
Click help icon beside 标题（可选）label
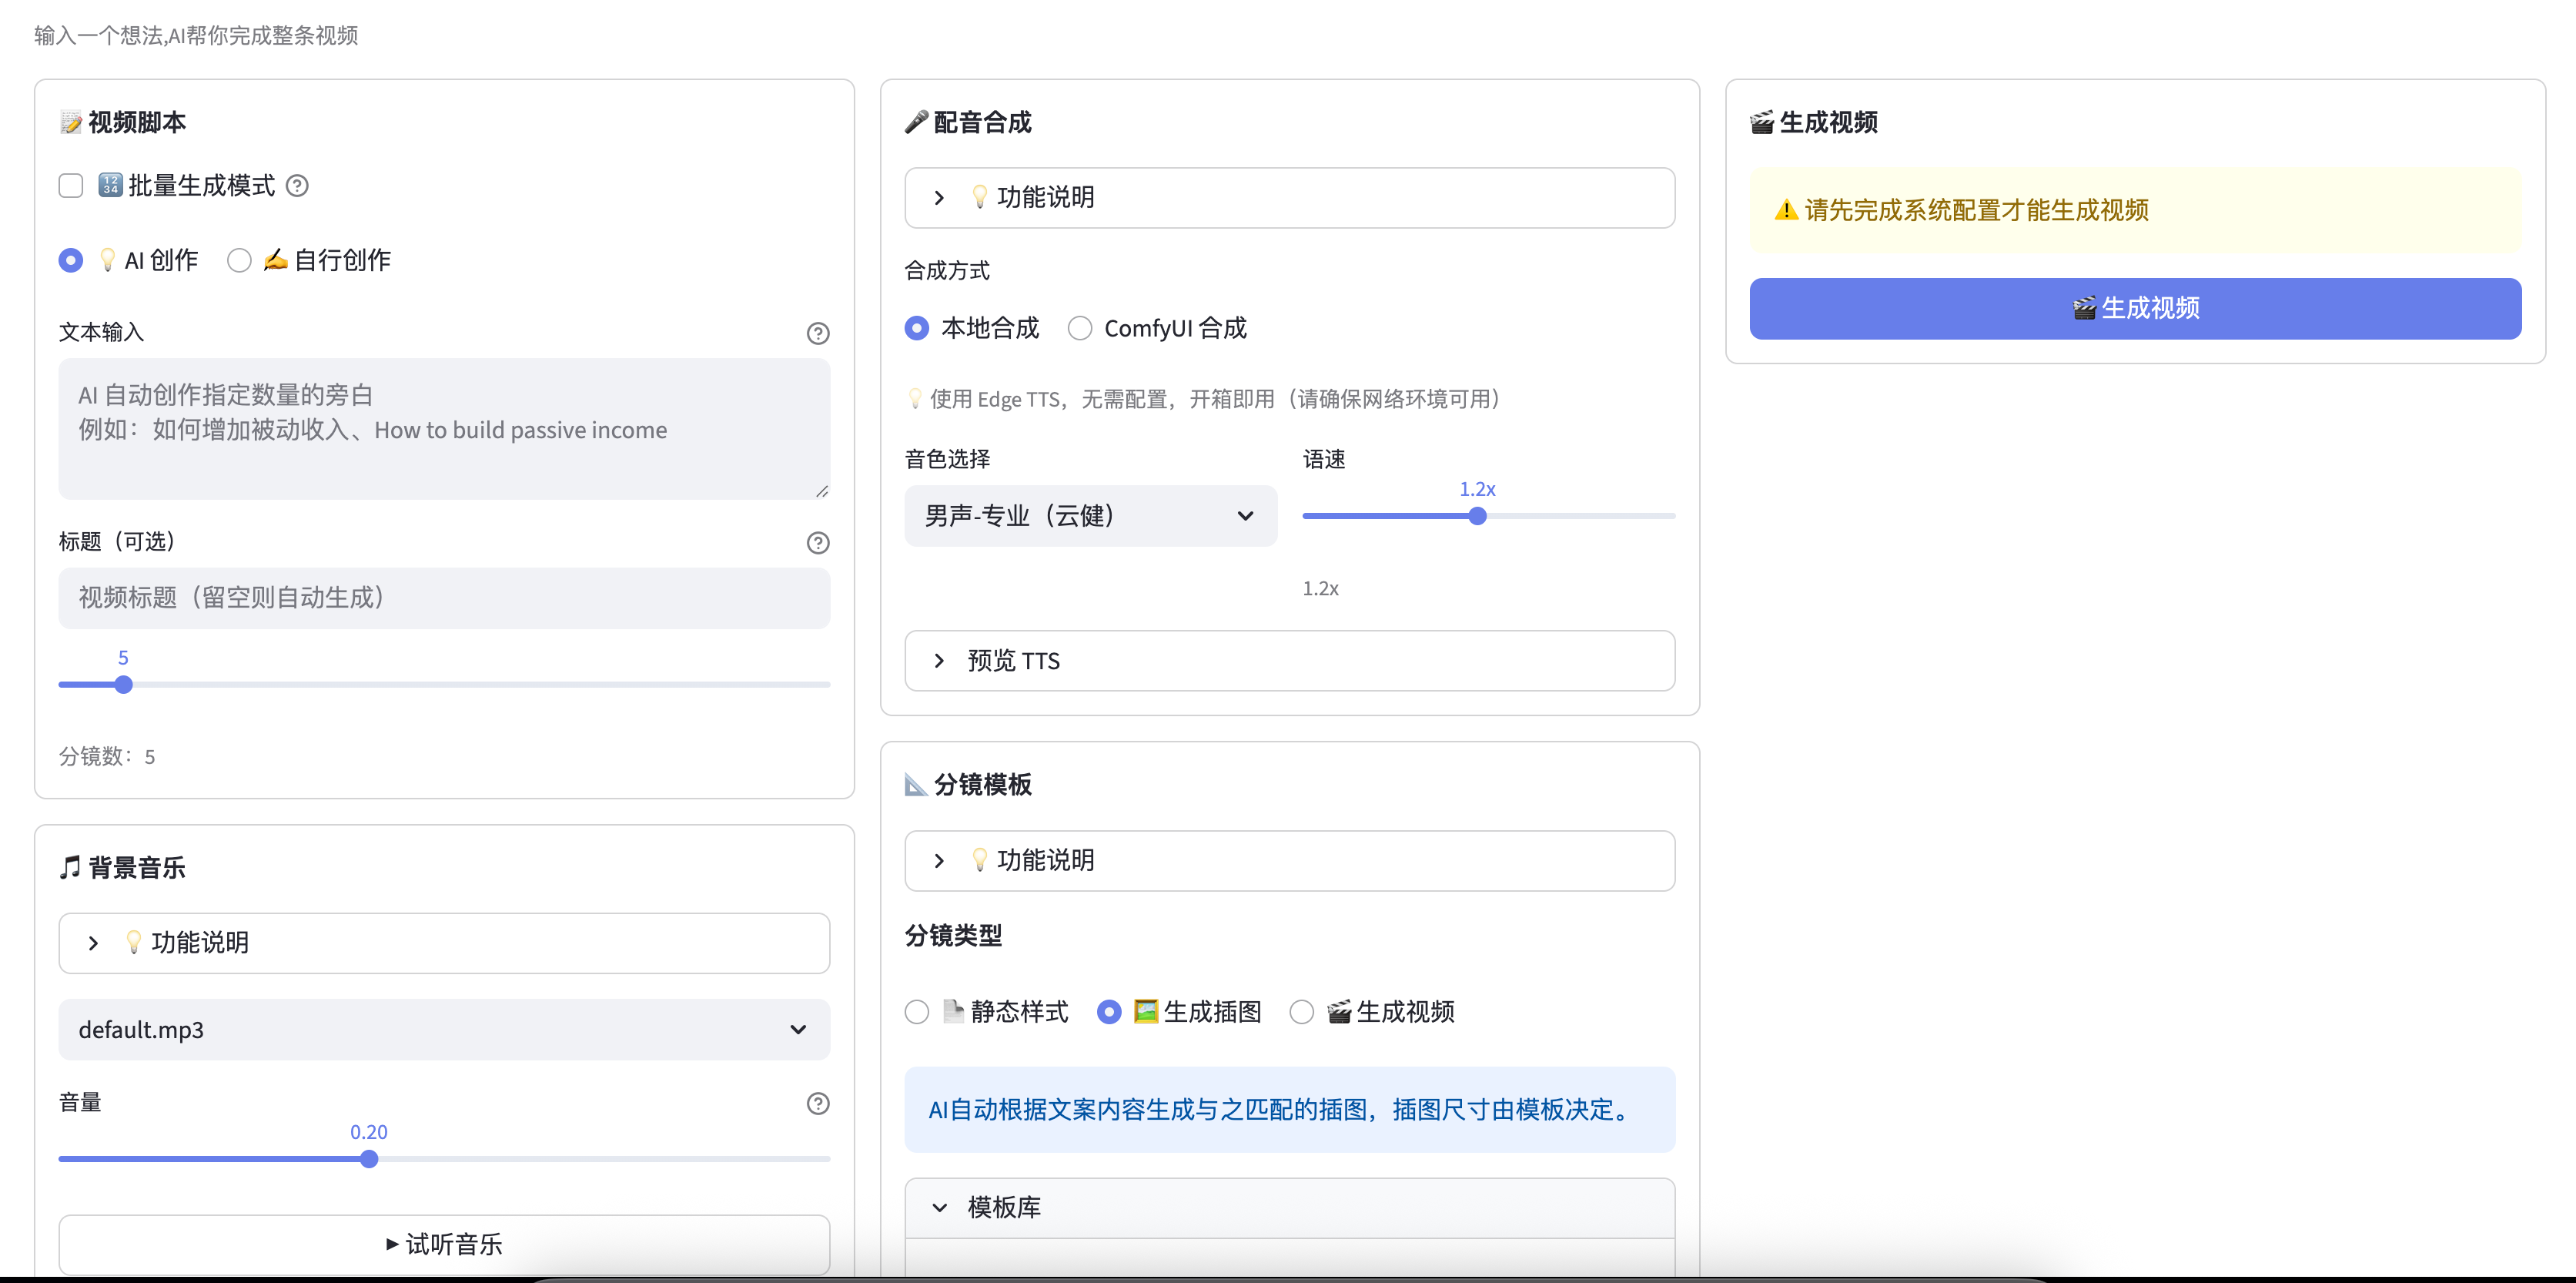(817, 542)
